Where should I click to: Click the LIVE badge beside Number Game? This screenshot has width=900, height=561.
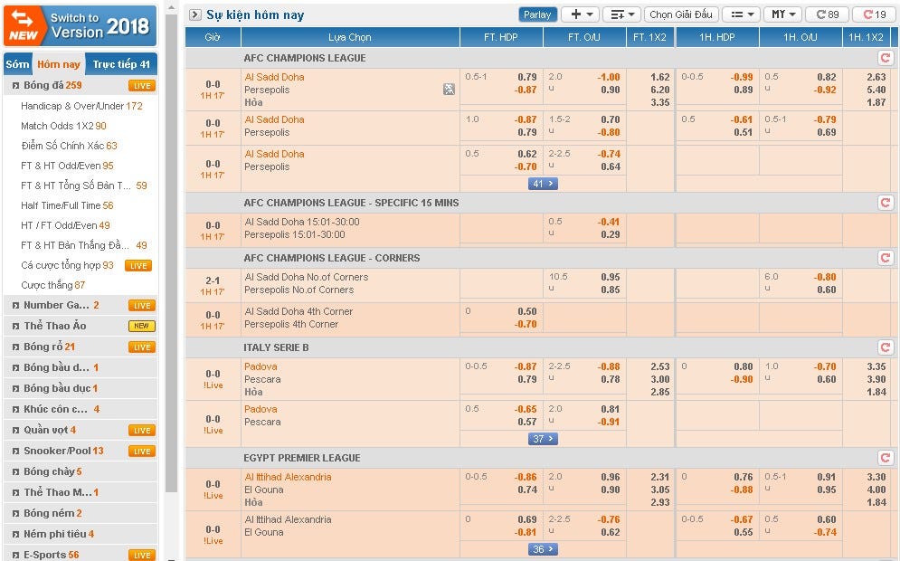[142, 306]
